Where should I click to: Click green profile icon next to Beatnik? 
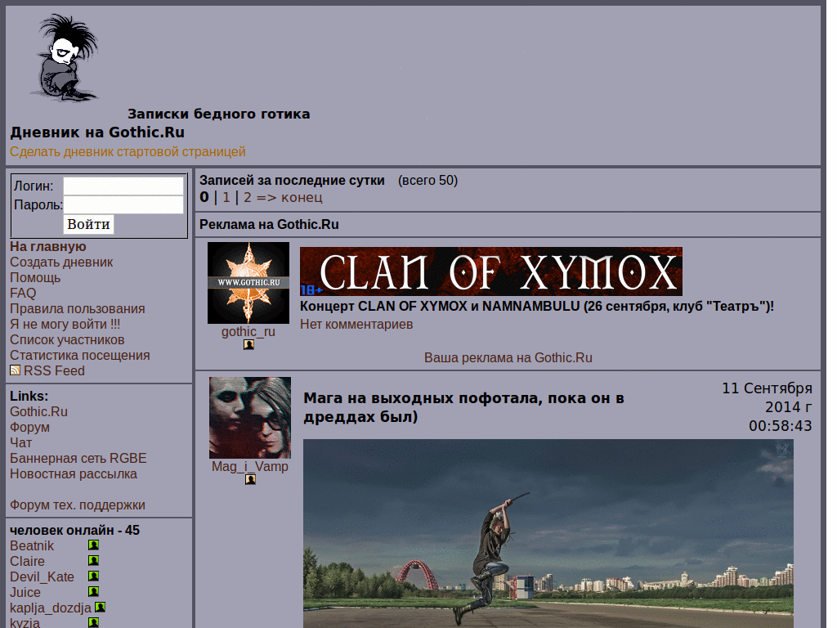click(93, 545)
